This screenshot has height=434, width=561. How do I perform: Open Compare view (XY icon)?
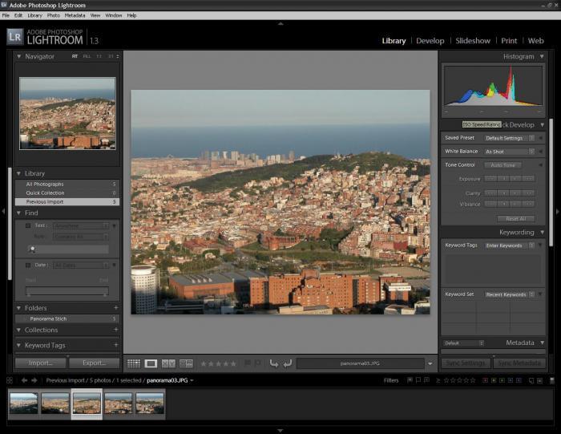pyautogui.click(x=168, y=363)
